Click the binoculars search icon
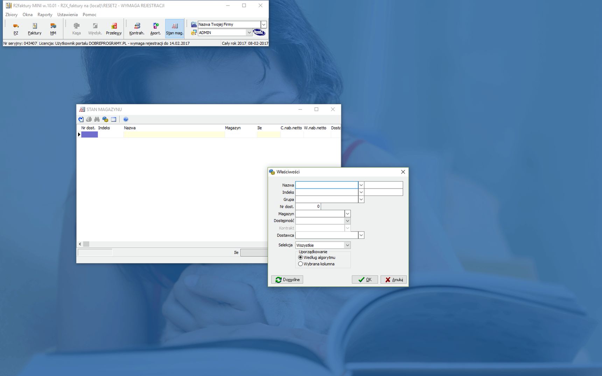This screenshot has width=602, height=376. (97, 119)
